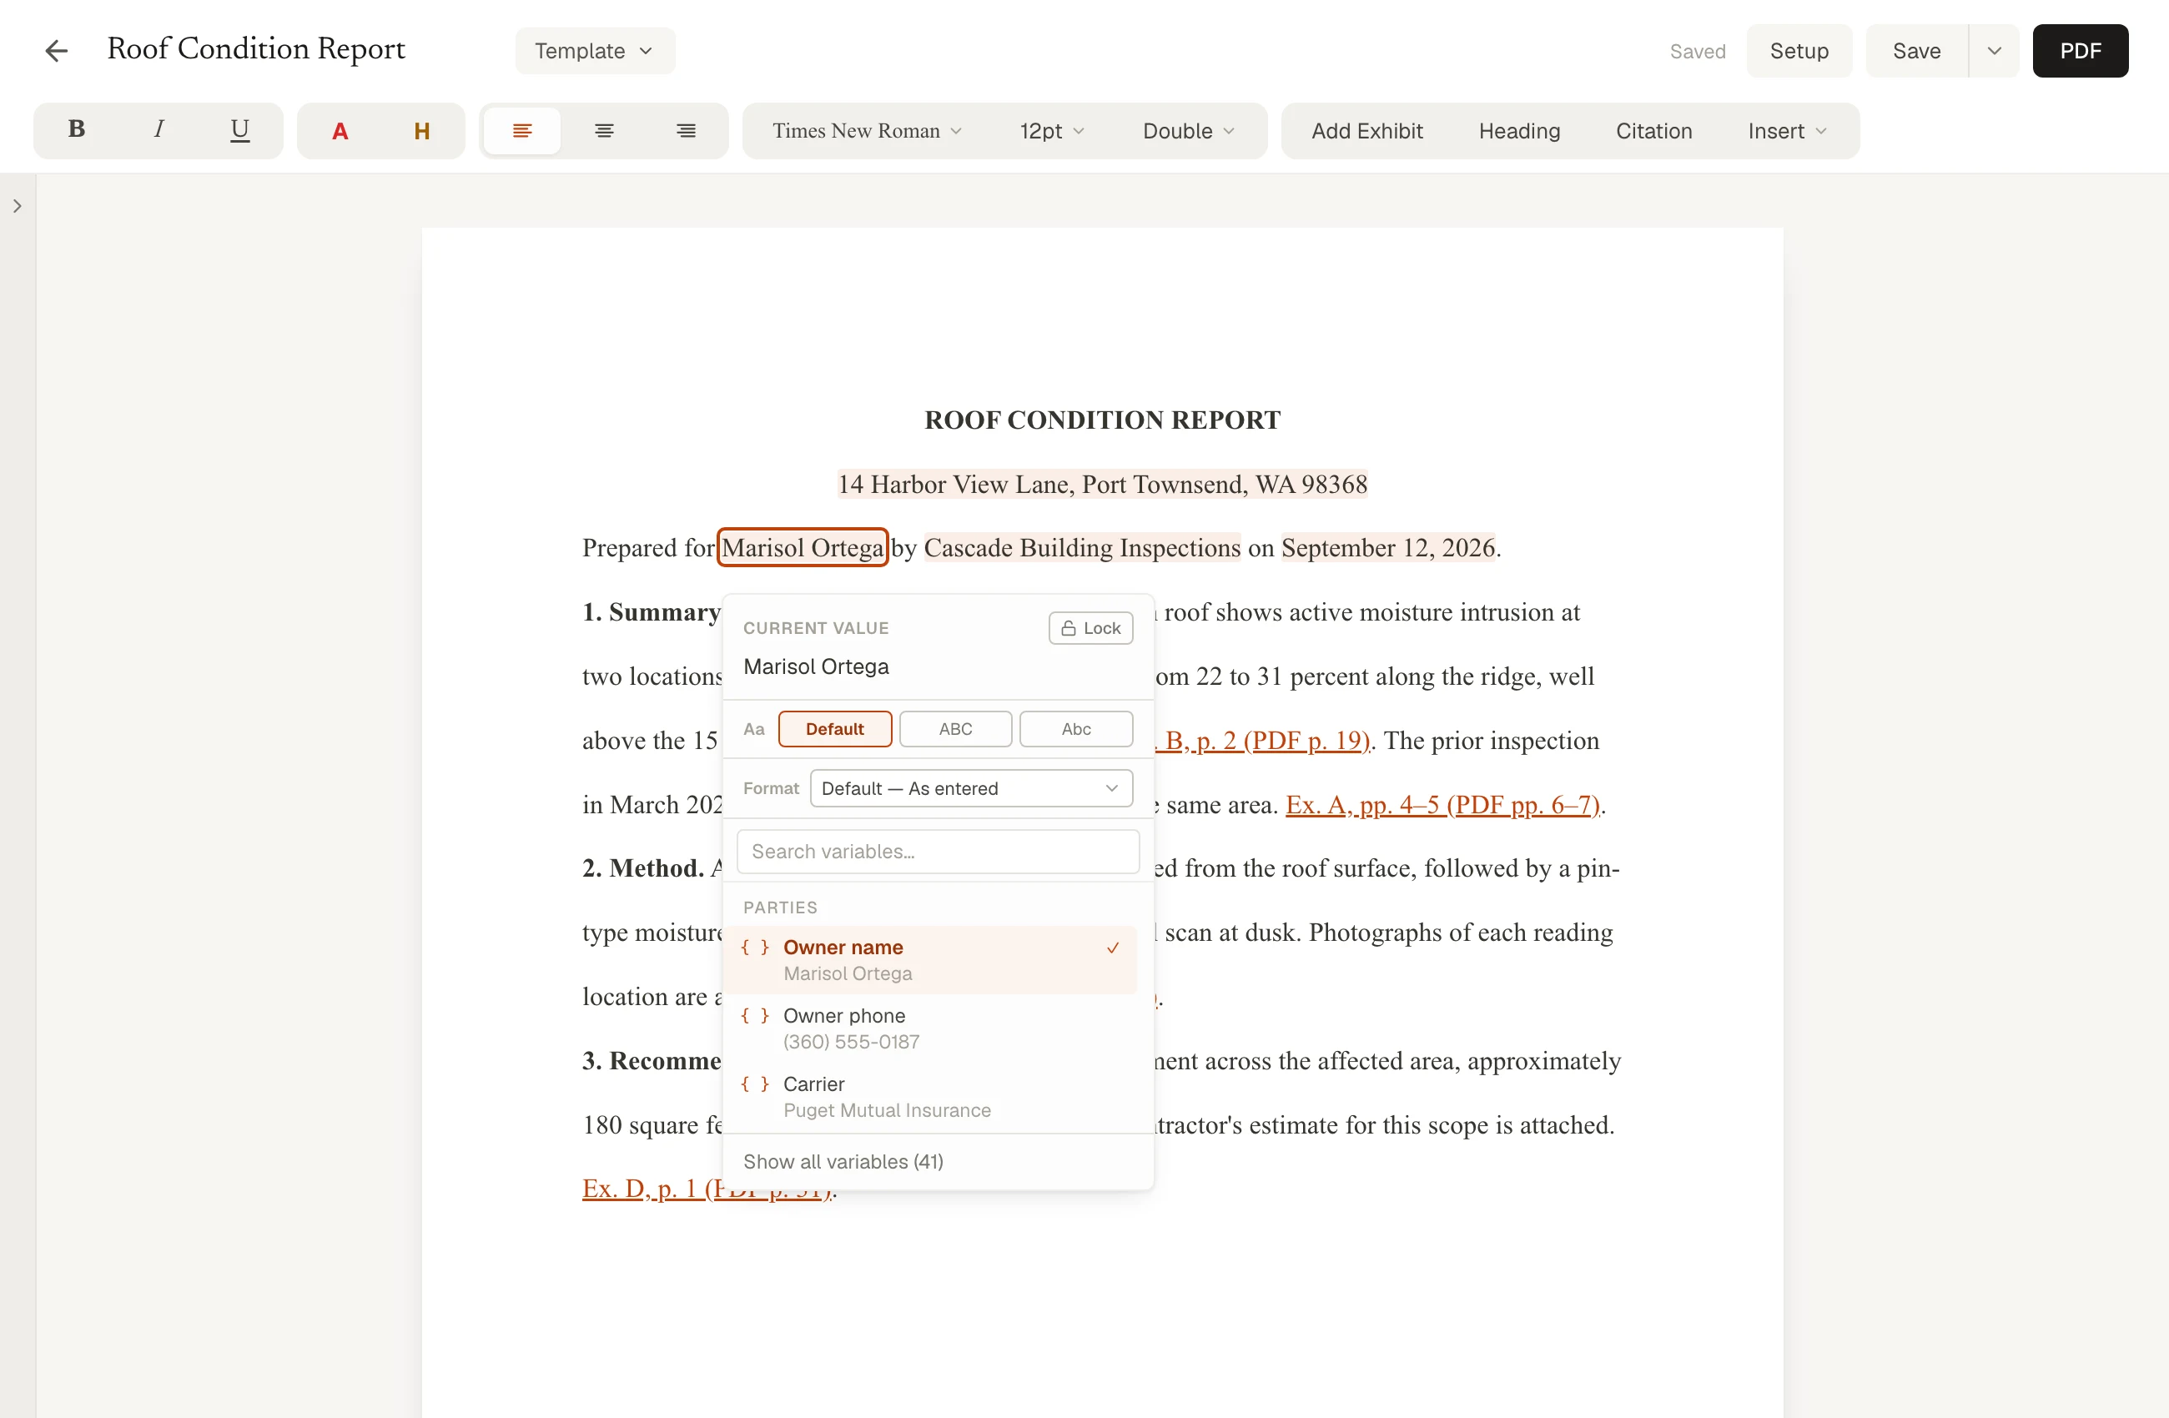Click the Search variables field
2169x1418 pixels.
click(x=938, y=851)
